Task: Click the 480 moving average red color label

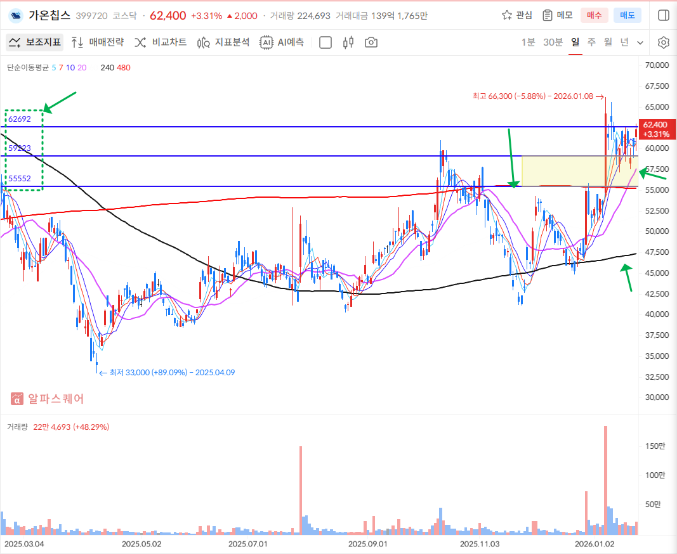Action: (x=124, y=67)
